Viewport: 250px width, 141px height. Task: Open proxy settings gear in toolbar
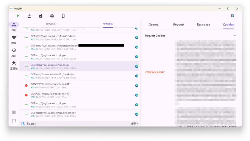coord(52,16)
